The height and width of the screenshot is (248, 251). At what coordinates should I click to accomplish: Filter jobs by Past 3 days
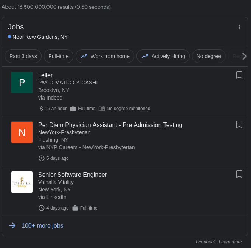[x=23, y=56]
